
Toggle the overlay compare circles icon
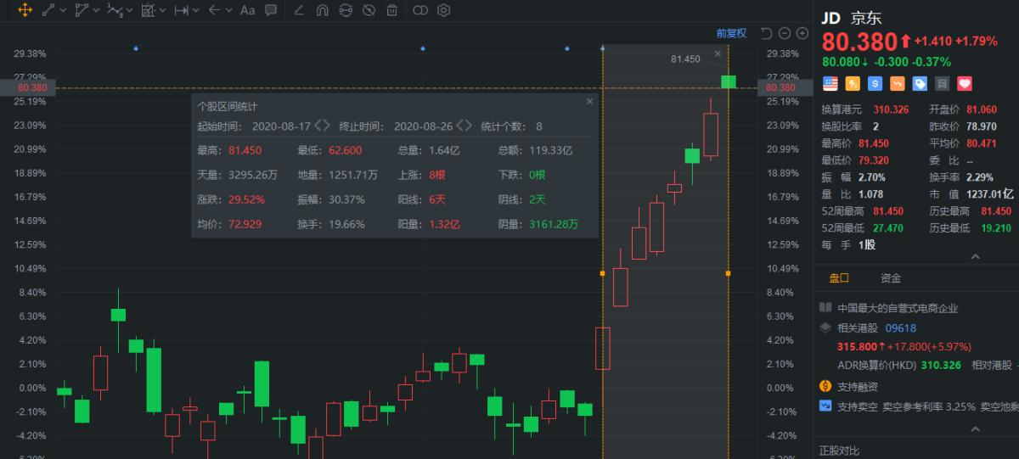pyautogui.click(x=420, y=10)
